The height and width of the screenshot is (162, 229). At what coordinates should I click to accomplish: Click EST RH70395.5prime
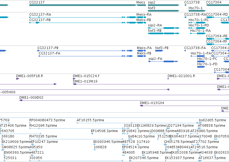43,137
